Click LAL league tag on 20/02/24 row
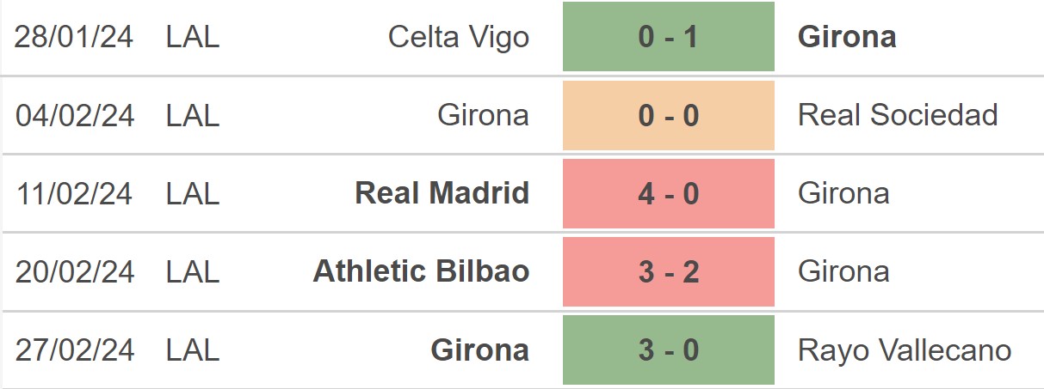The width and height of the screenshot is (1044, 389). [193, 272]
